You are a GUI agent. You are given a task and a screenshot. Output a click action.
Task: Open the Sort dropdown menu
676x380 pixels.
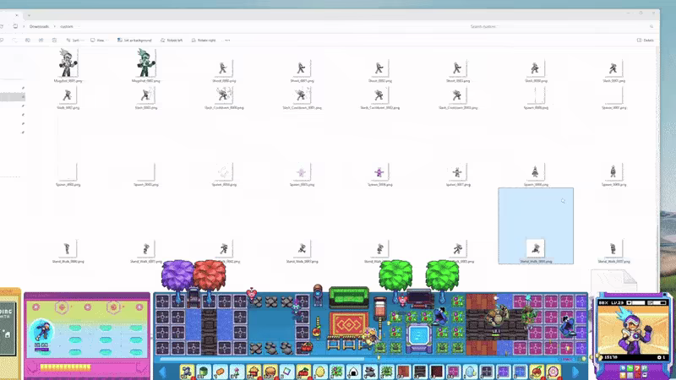click(x=74, y=40)
